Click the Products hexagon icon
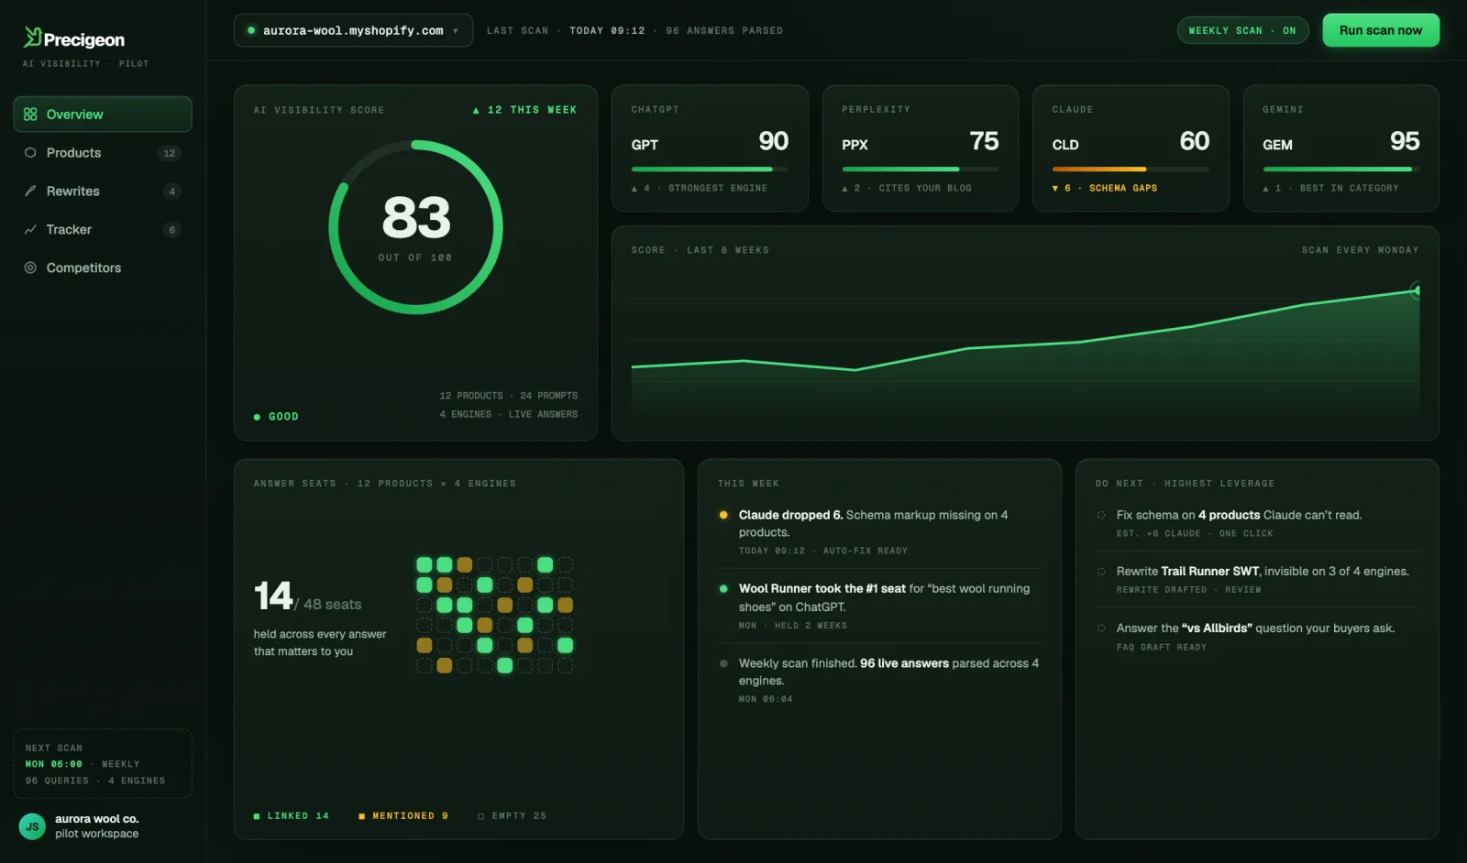The height and width of the screenshot is (863, 1467). click(x=30, y=153)
